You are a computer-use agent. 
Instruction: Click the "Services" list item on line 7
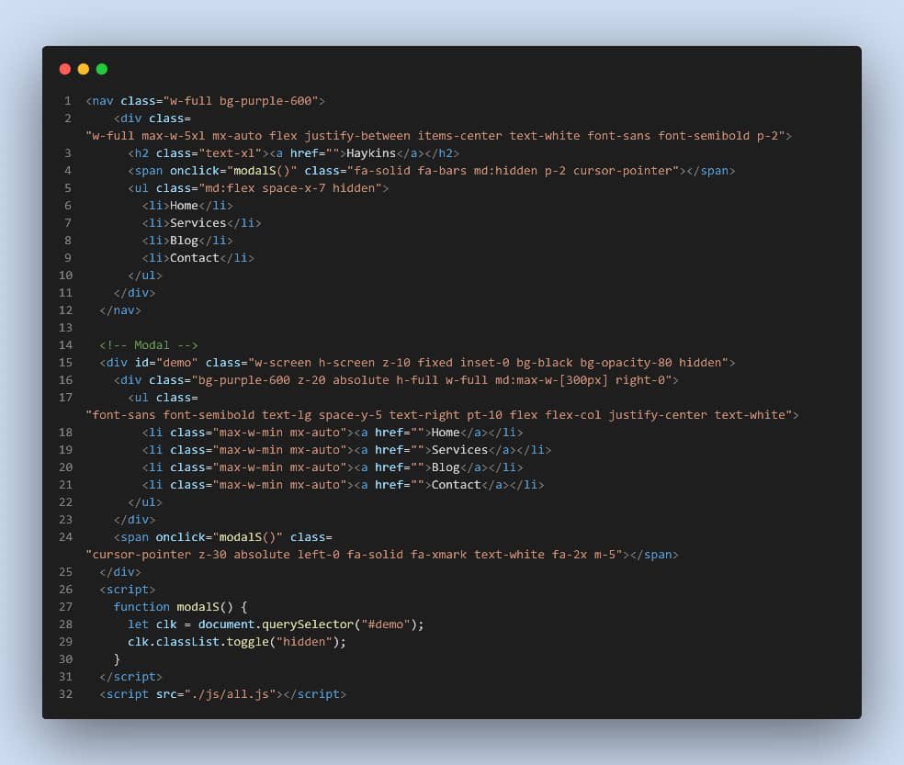198,223
